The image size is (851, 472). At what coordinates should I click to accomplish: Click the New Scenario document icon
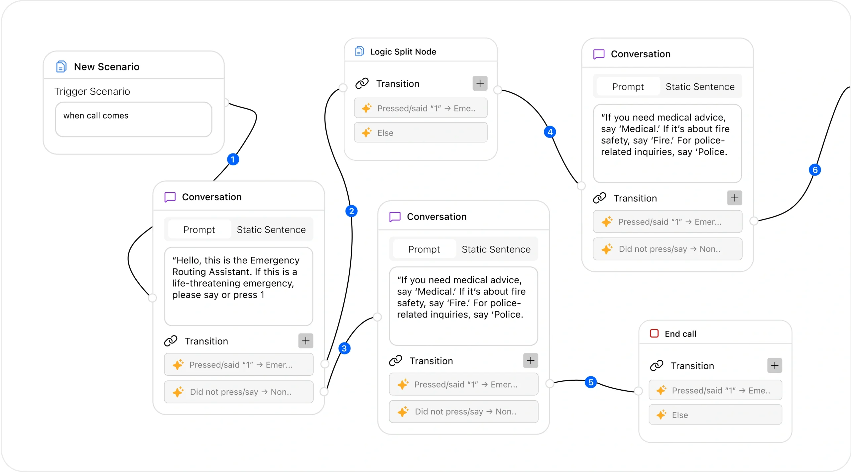[x=61, y=67]
